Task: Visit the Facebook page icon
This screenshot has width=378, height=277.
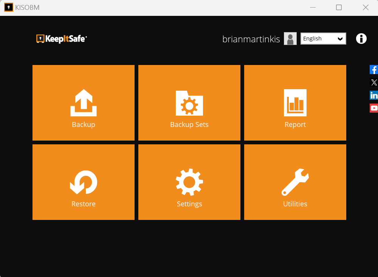Action: point(374,70)
